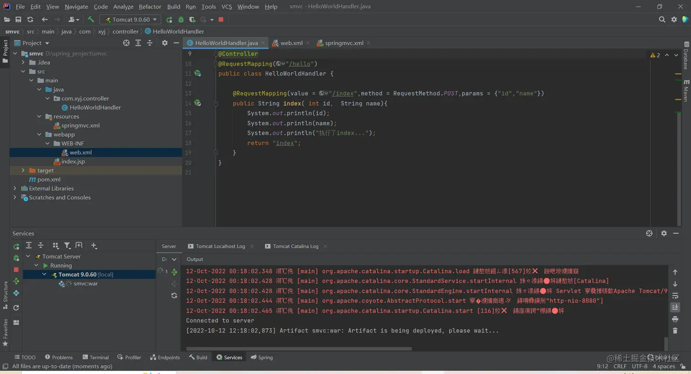
Task: Click the Select Opened File crosshair icon in the Project panel
Action: (x=126, y=43)
